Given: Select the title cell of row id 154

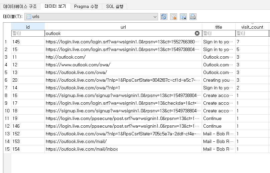Looking at the screenshot, I should [219, 149].
